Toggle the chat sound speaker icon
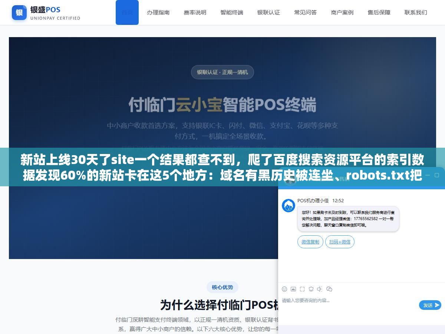The width and height of the screenshot is (445, 334). [320, 289]
